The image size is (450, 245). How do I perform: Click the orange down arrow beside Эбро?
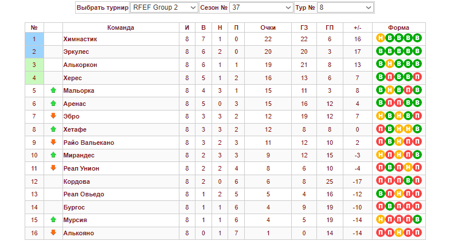pos(53,116)
